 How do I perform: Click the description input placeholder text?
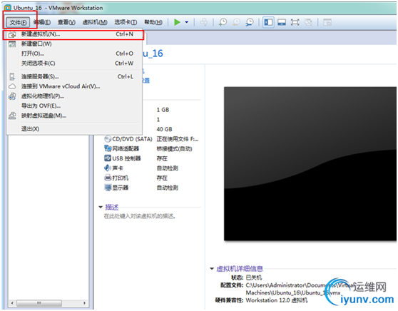coord(140,216)
